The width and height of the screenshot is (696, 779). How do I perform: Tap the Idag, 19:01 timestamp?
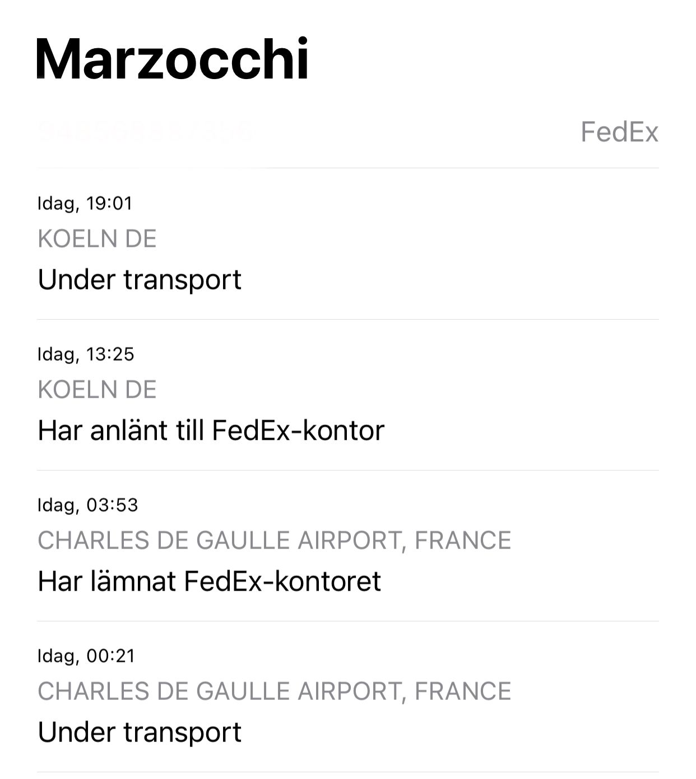pyautogui.click(x=85, y=203)
